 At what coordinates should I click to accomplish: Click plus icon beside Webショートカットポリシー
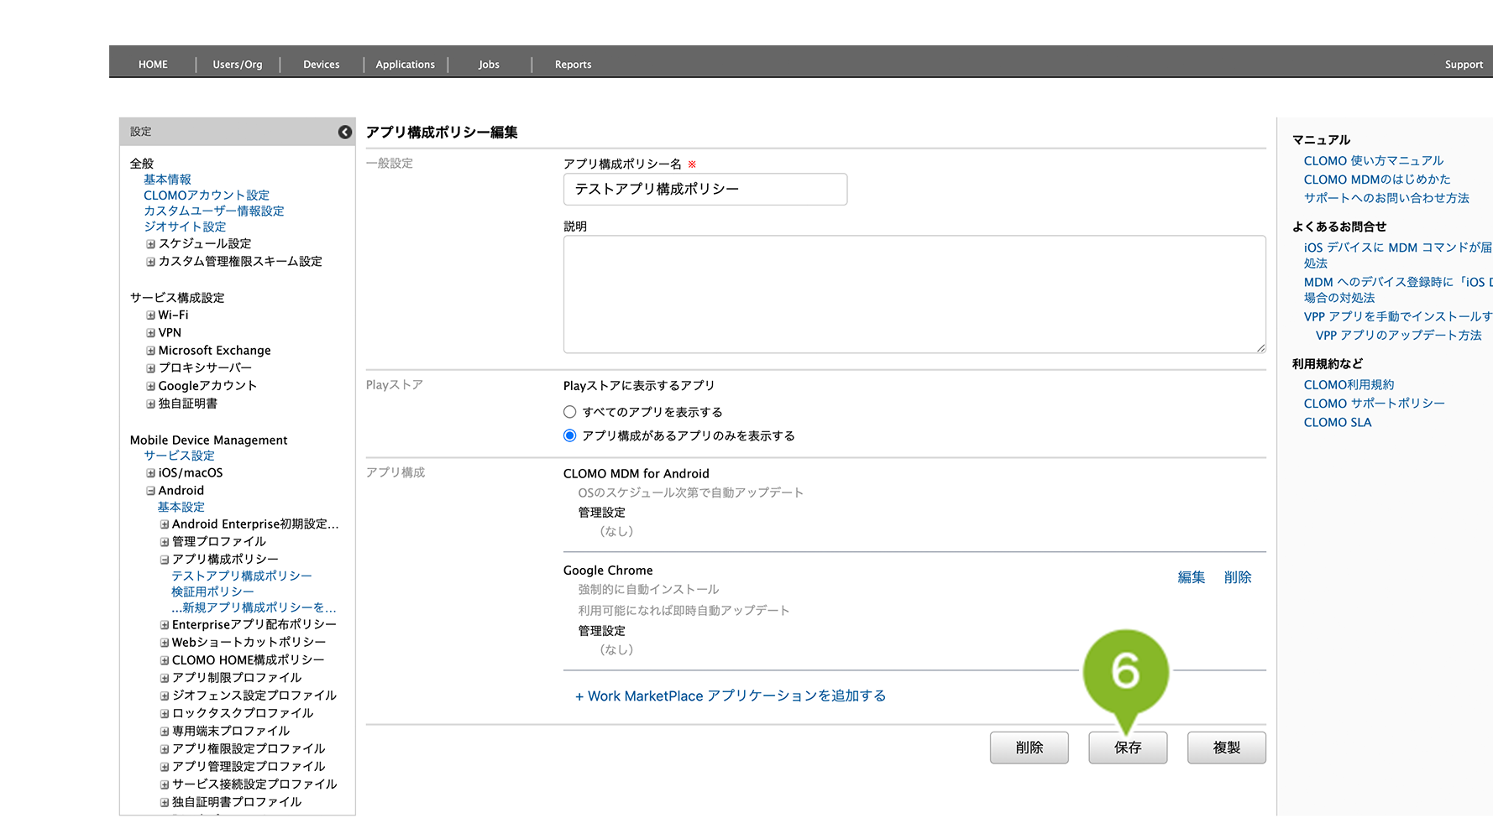point(165,643)
